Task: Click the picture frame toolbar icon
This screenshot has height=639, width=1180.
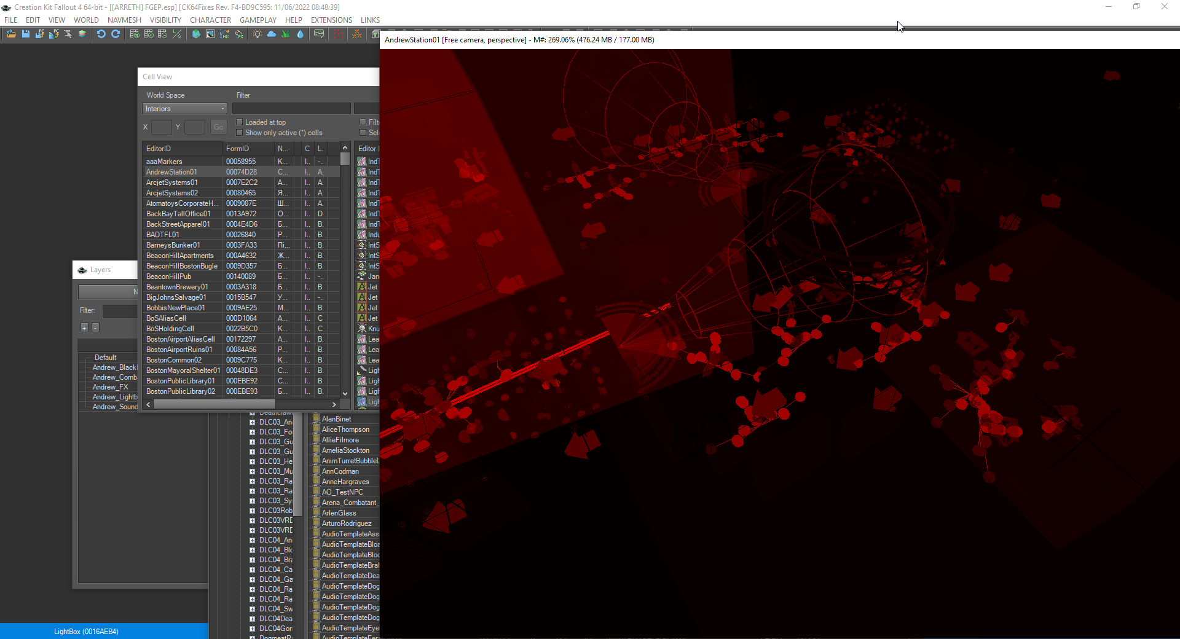Action: point(210,34)
